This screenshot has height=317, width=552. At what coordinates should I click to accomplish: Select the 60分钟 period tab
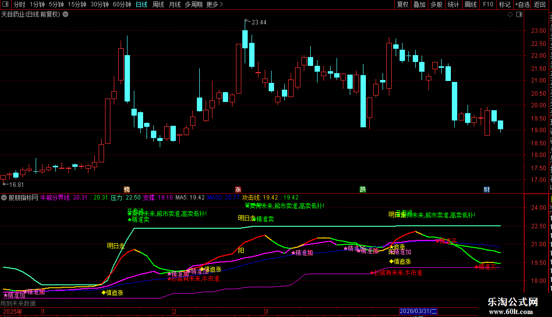(x=122, y=4)
